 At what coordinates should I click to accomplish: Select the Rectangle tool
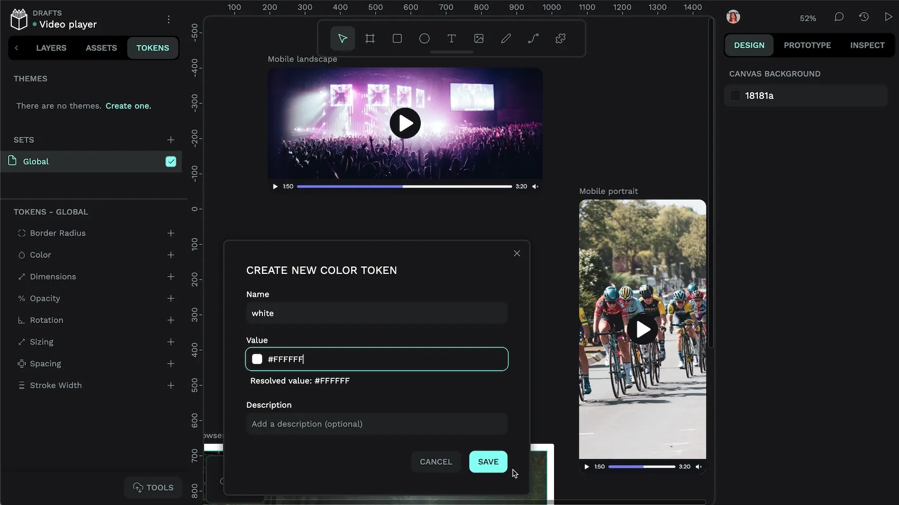pos(397,39)
